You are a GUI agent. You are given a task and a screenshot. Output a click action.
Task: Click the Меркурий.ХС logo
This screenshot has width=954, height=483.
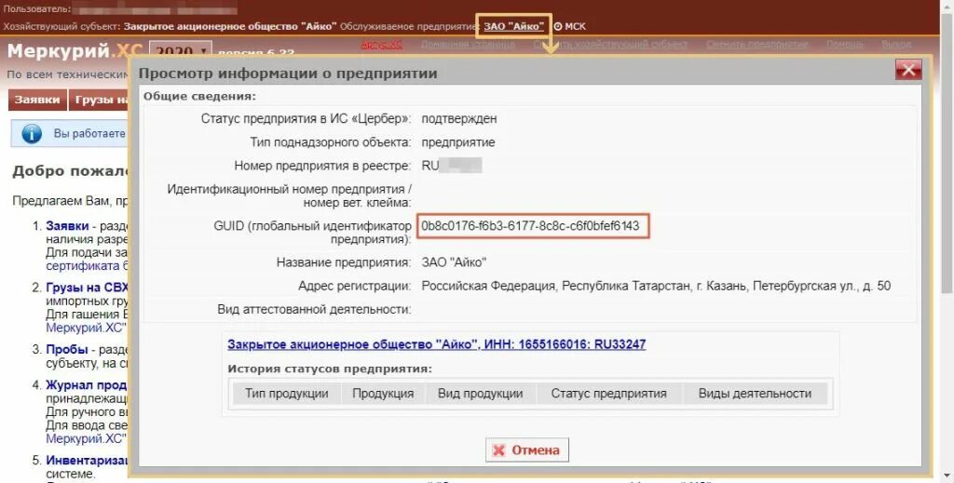point(75,51)
